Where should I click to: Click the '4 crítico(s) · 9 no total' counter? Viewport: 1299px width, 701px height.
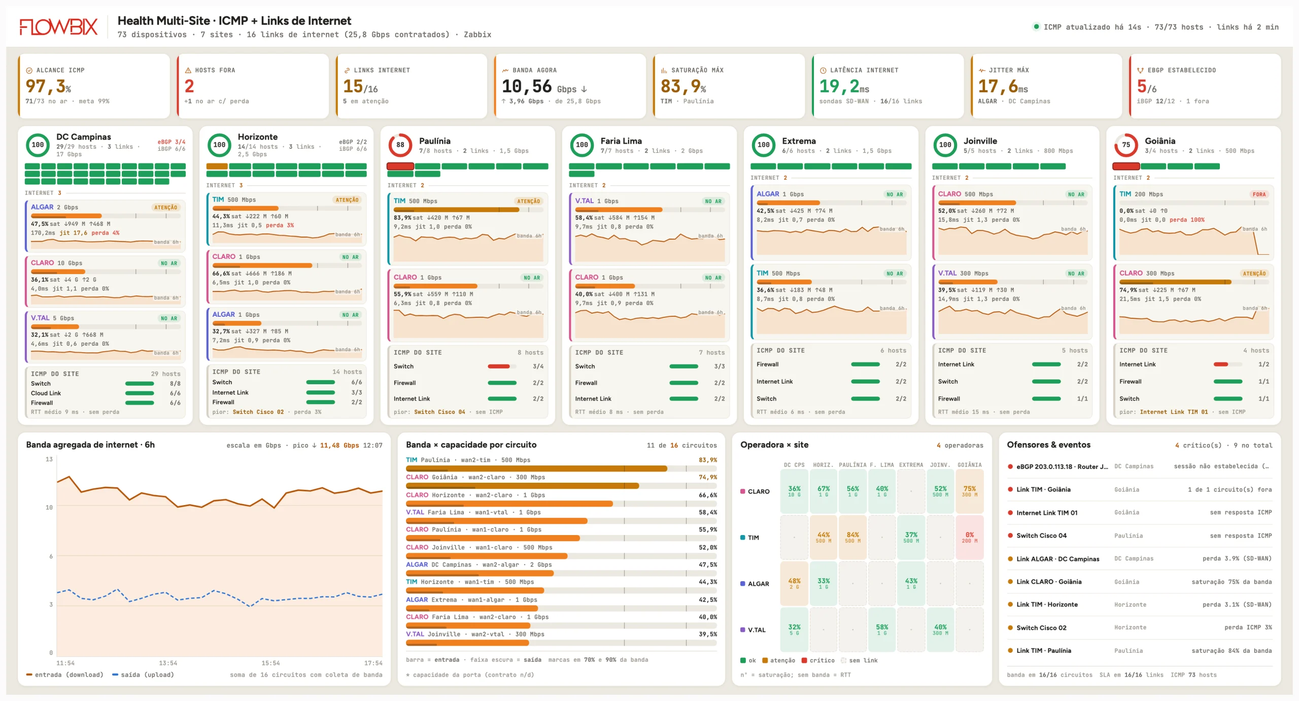(x=1224, y=446)
